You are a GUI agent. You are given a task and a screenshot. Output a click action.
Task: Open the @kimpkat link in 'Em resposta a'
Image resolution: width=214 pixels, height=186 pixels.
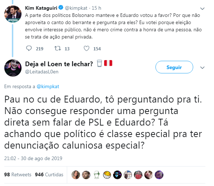click(48, 87)
